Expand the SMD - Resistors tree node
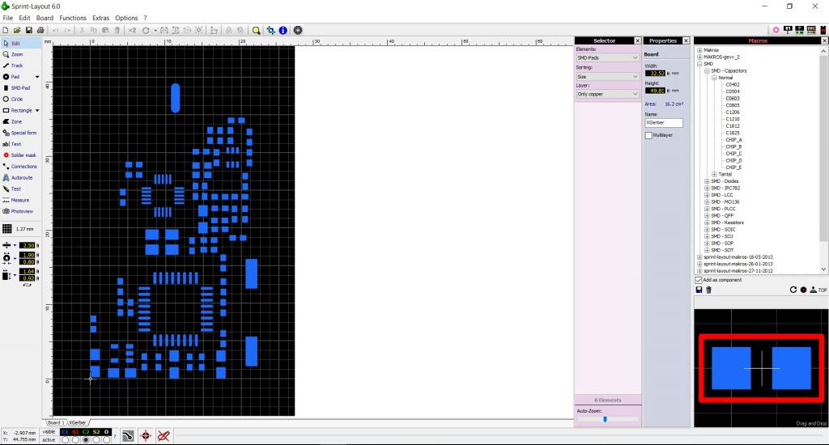Image resolution: width=829 pixels, height=445 pixels. pyautogui.click(x=707, y=222)
